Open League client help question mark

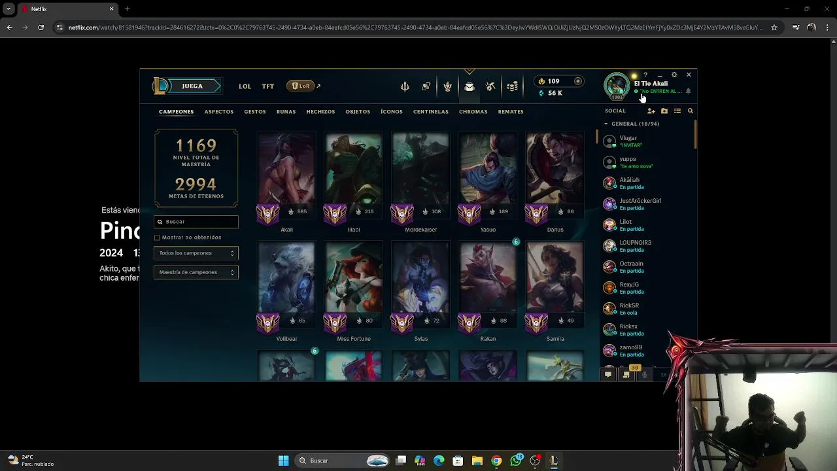click(x=645, y=75)
